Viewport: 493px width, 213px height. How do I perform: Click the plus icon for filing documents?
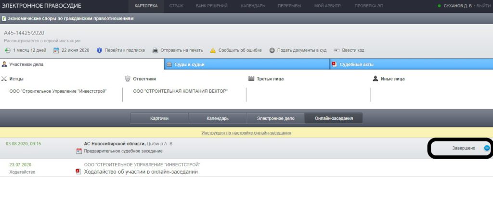[272, 50]
